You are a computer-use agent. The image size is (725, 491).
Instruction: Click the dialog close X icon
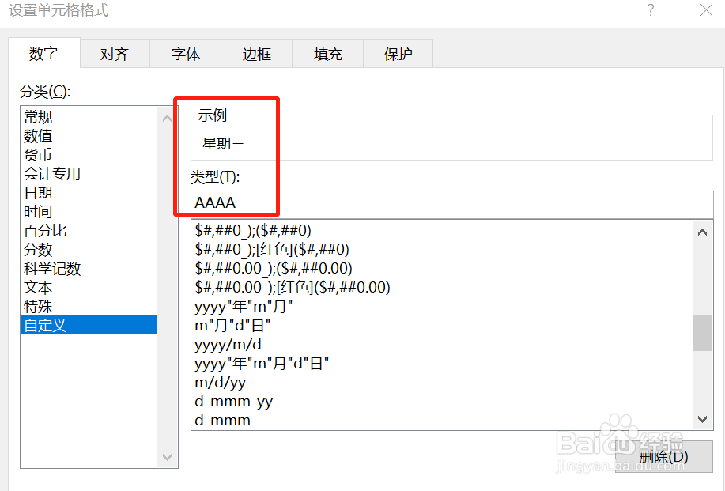pos(706,11)
